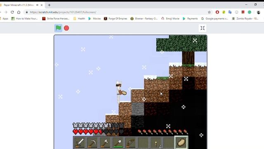Open the Chrome profile avatar
This screenshot has width=264, height=149.
click(259, 12)
